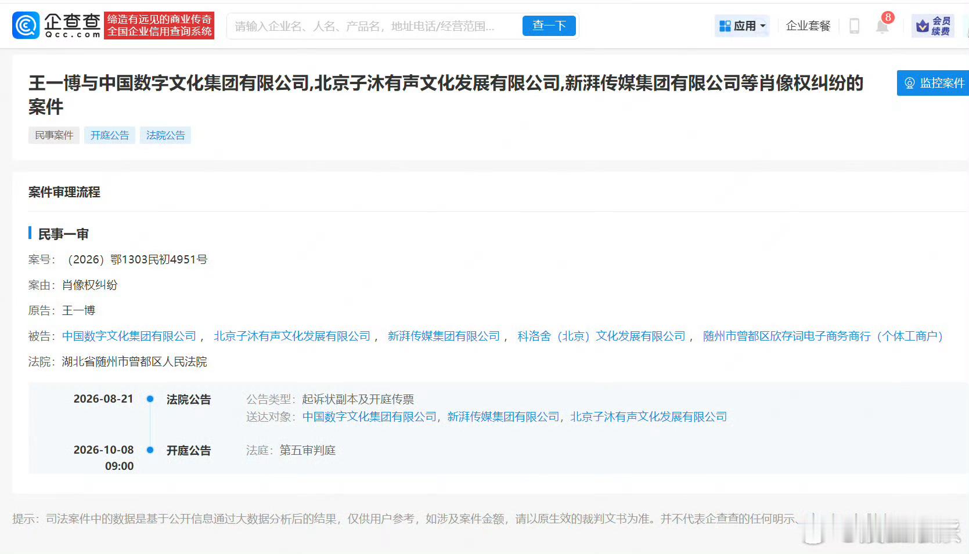Open 新湃传媒集团有限公司 in 送达对象 row
Image resolution: width=969 pixels, height=554 pixels.
pyautogui.click(x=503, y=417)
